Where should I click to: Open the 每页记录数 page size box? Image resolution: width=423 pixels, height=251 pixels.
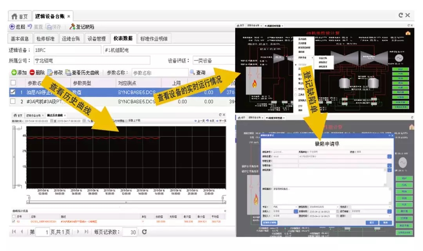coord(129,232)
